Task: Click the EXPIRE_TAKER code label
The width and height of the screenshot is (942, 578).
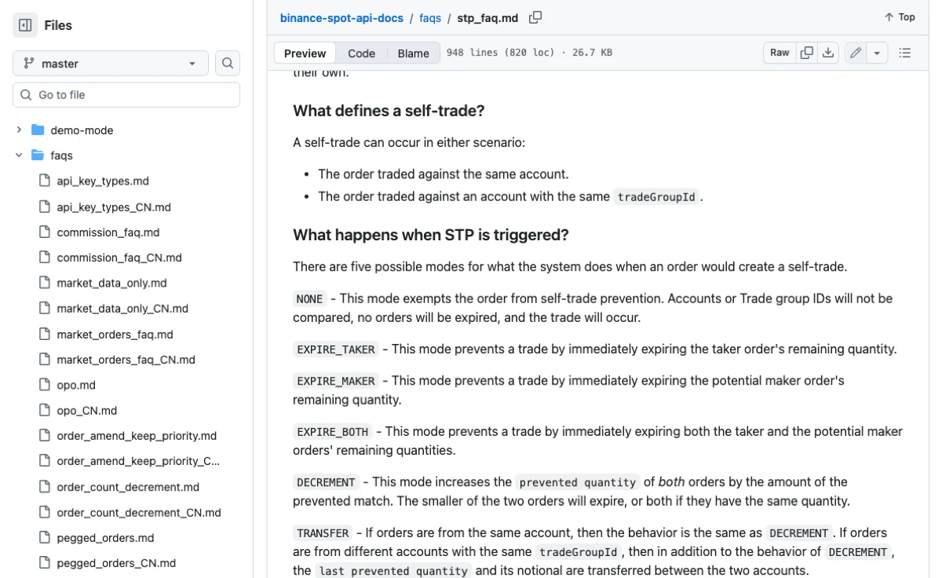Action: [x=336, y=349]
